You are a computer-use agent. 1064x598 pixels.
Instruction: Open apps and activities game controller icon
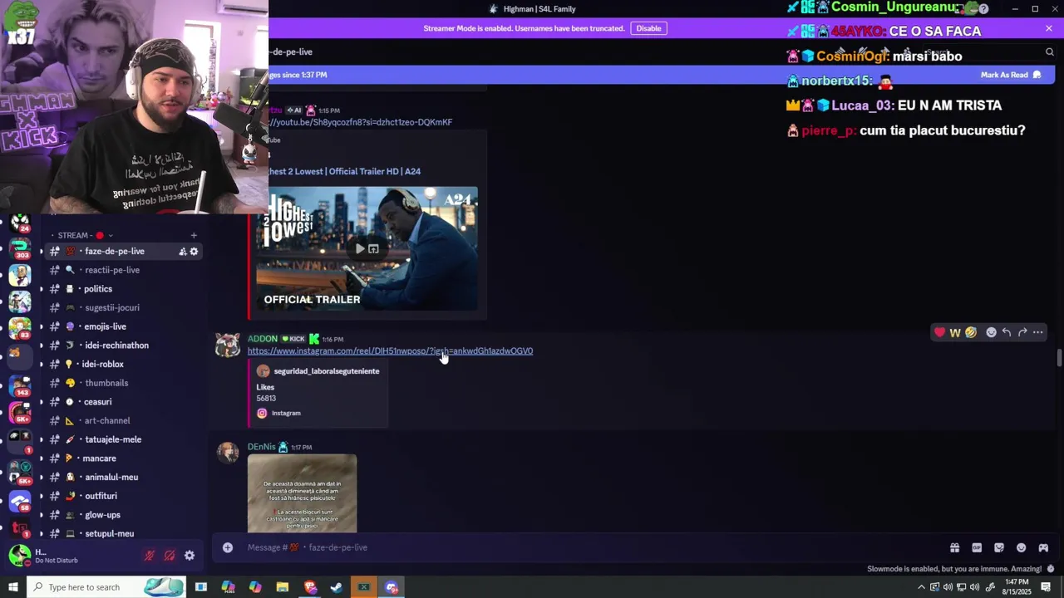pos(1043,547)
